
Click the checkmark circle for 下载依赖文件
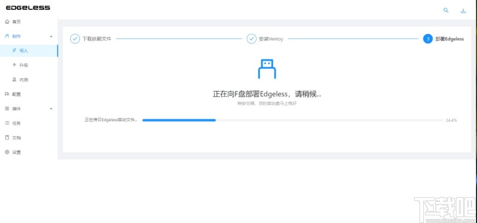coord(75,39)
